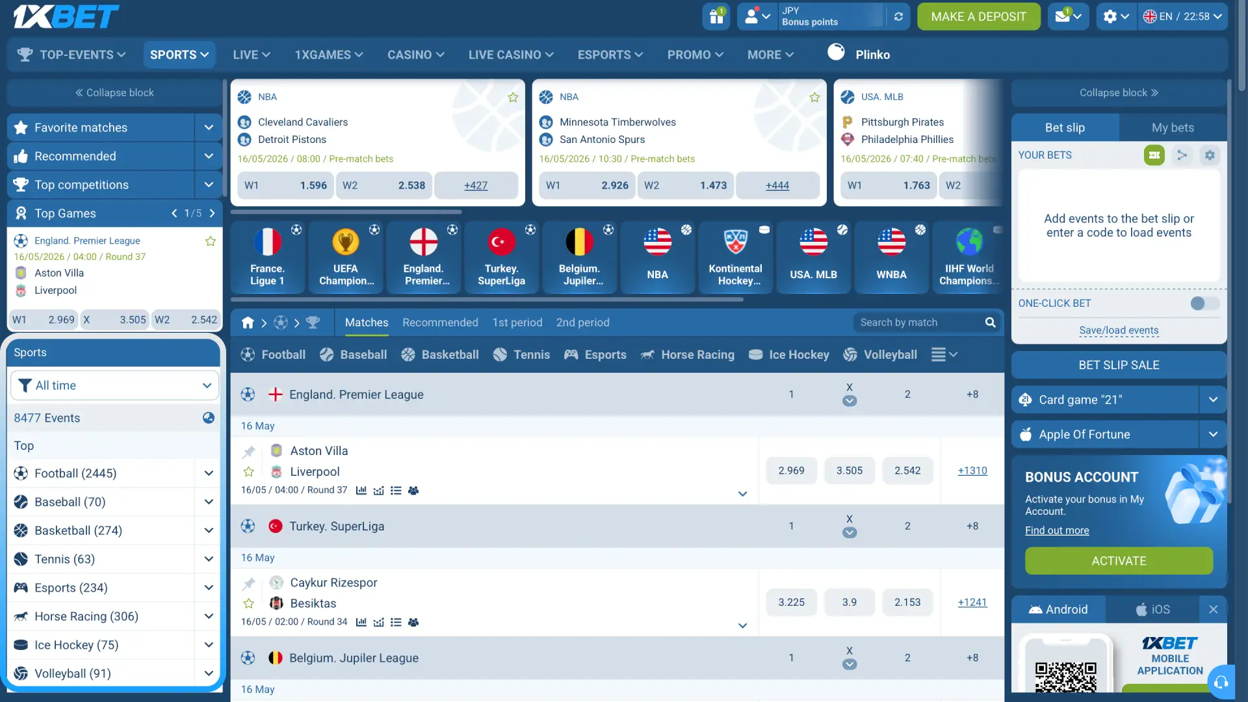Open the user account icon menu
Screen dimensions: 1248x702
(x=757, y=16)
